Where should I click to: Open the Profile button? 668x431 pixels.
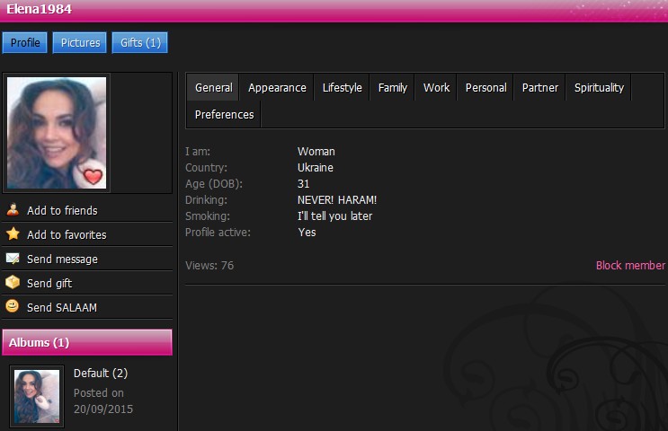coord(24,42)
